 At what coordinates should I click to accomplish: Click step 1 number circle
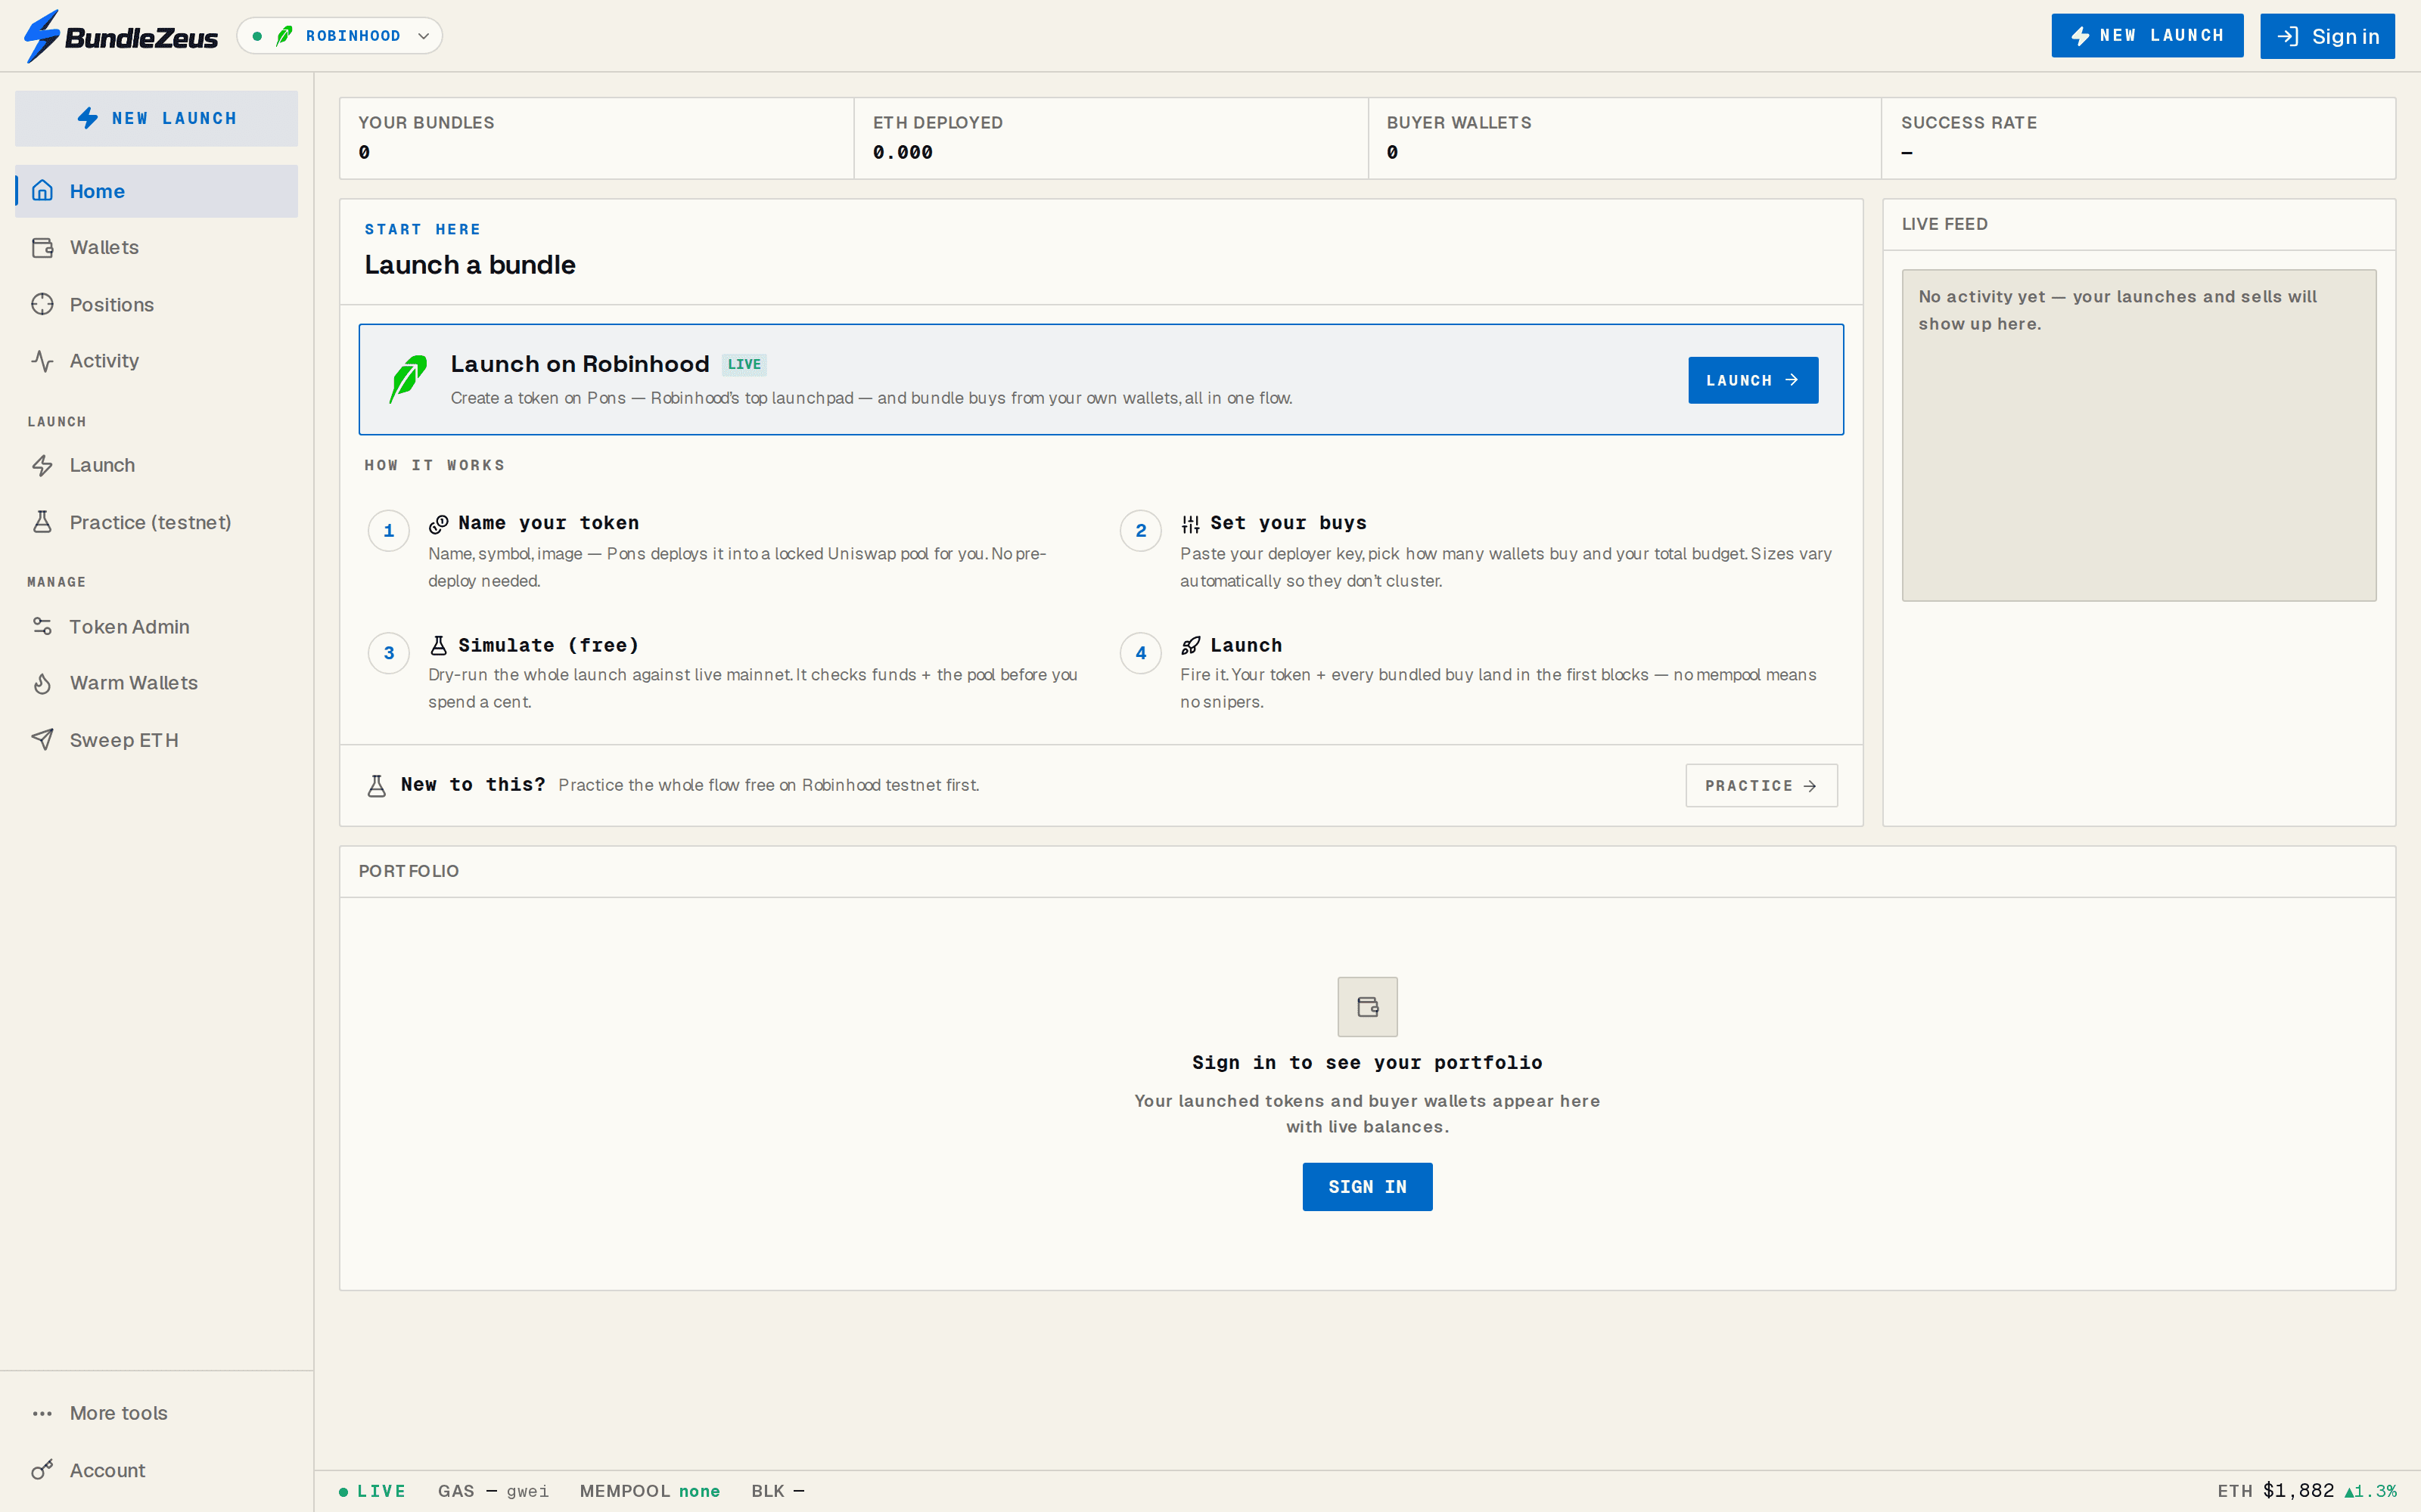[388, 531]
